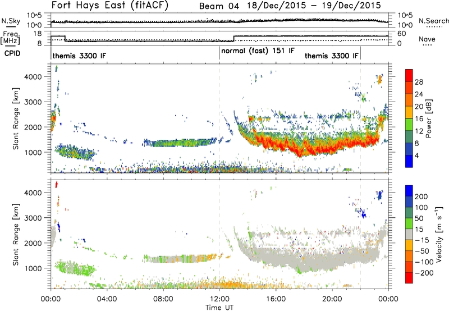This screenshot has height=311, width=449.
Task: Click the blue swatch in the Power colorbar
Action: (x=409, y=161)
